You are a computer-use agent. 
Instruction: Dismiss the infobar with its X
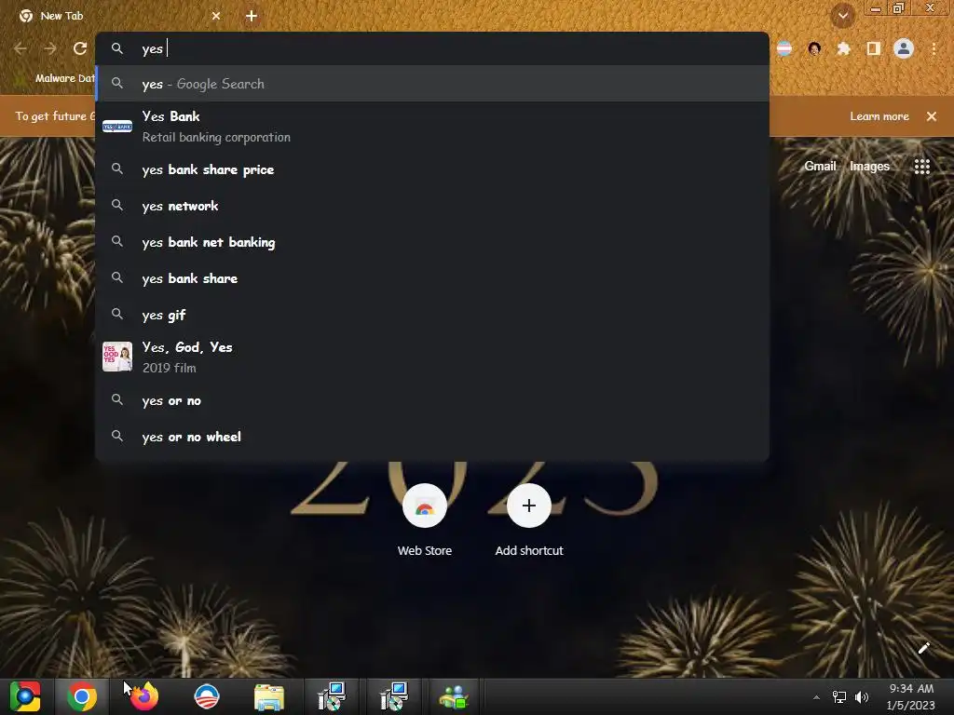coord(932,116)
